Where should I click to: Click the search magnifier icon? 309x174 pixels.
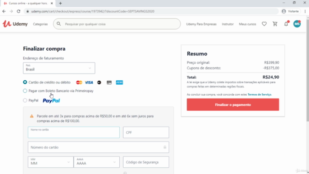59,24
